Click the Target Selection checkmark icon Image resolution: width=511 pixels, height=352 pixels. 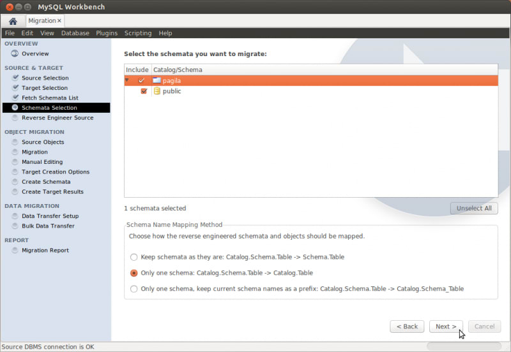[15, 87]
